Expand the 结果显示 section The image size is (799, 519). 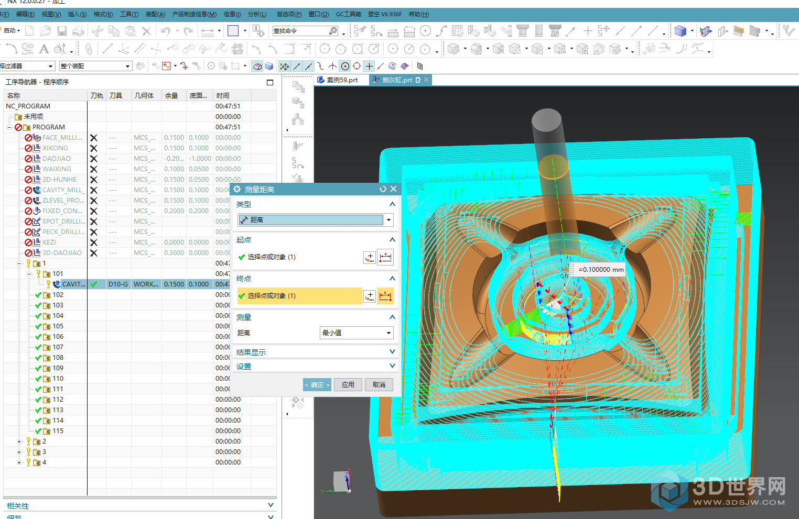[392, 352]
